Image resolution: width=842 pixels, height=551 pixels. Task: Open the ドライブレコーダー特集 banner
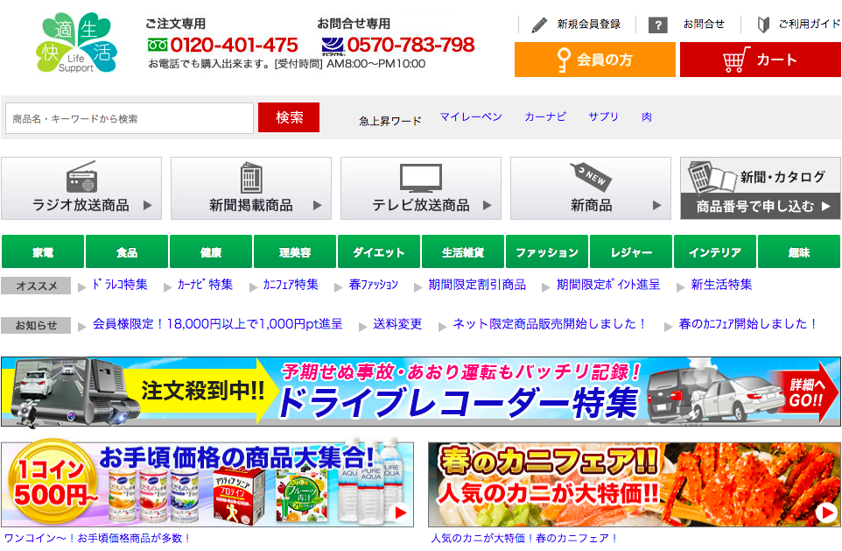[x=421, y=392]
